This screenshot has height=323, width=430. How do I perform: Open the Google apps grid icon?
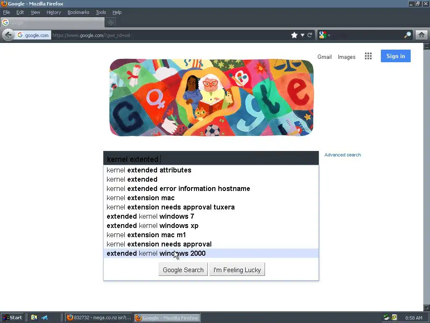click(x=368, y=56)
